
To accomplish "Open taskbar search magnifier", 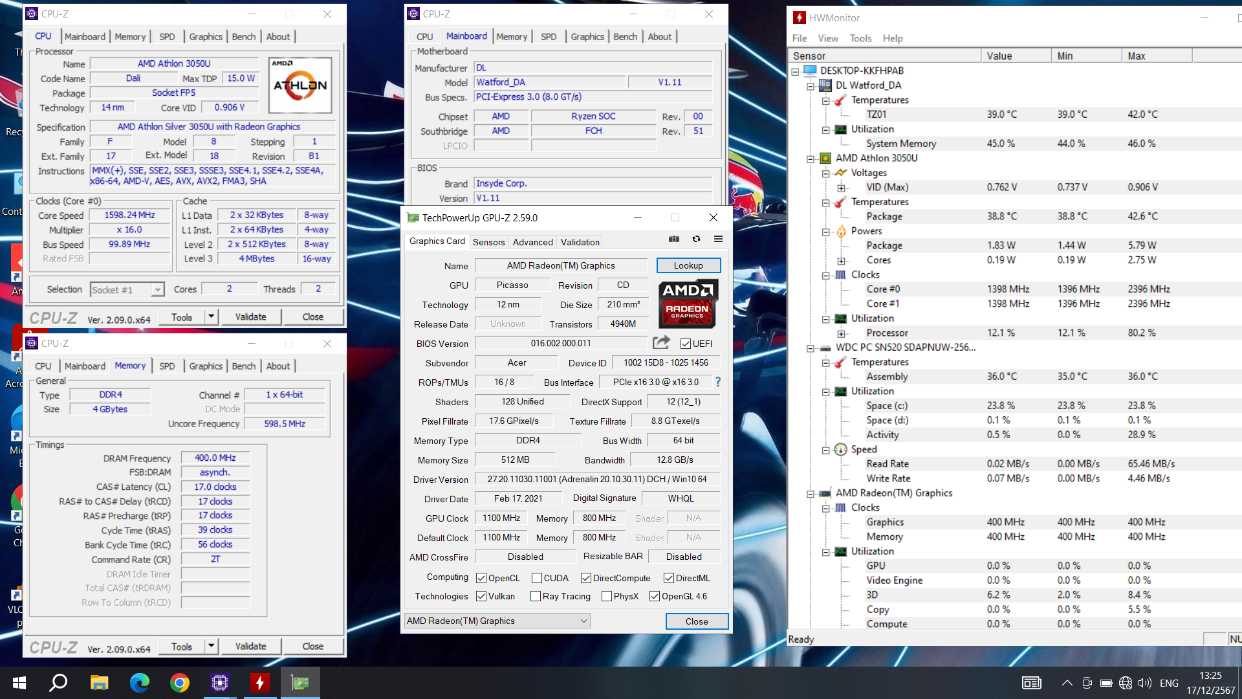I will pyautogui.click(x=59, y=683).
